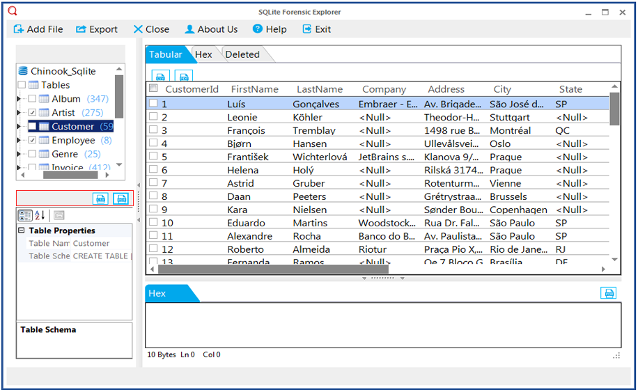Click data grid scrollbar's down arrow

[614, 260]
